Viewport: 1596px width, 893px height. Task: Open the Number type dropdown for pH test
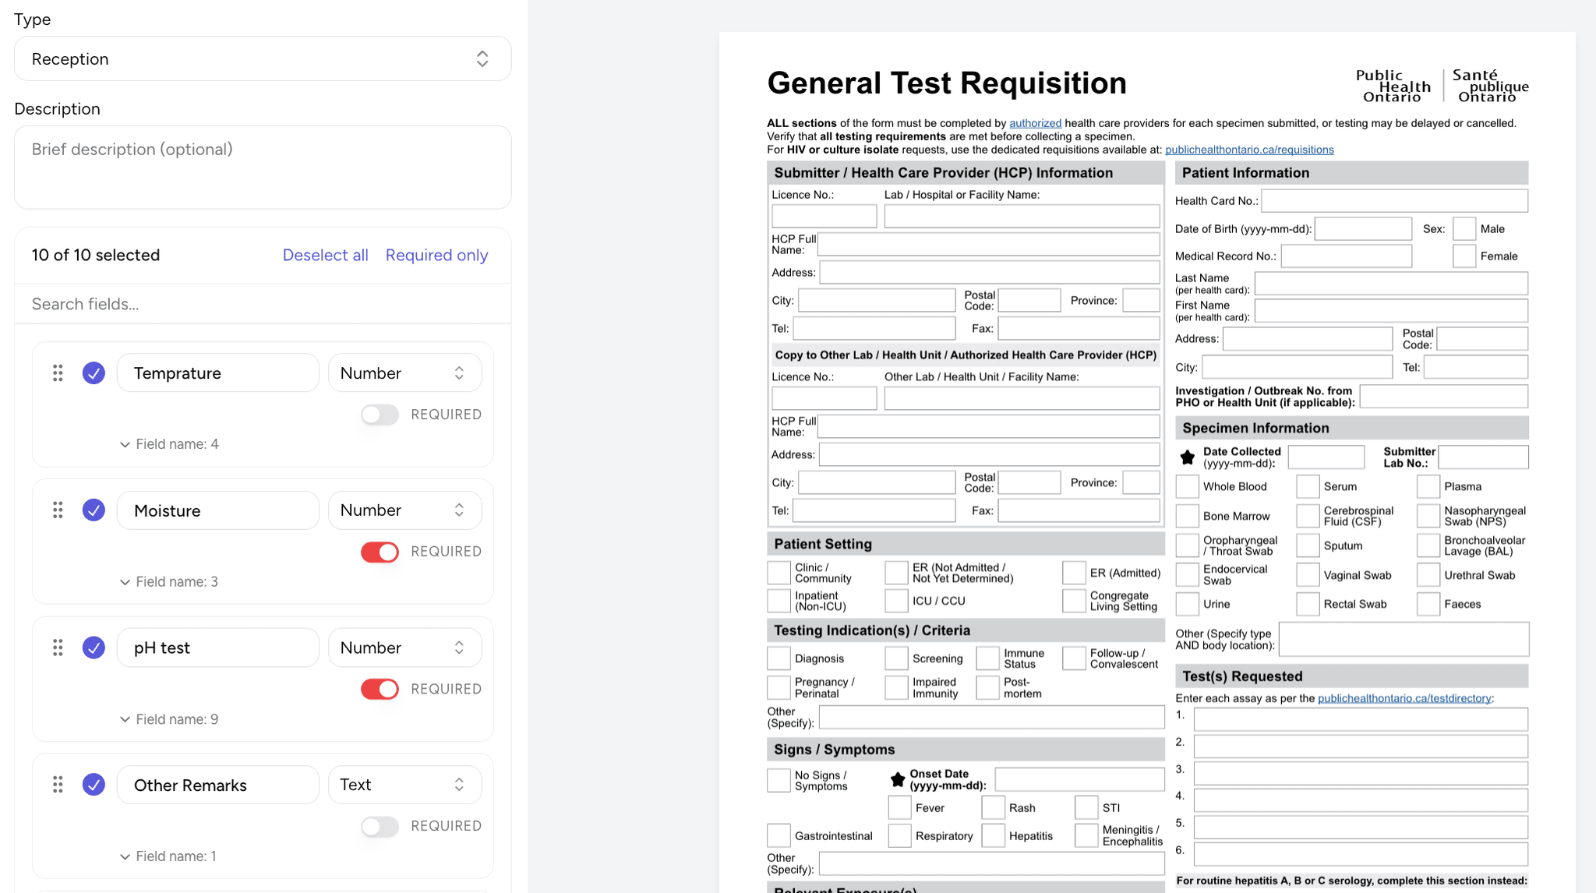(x=404, y=648)
